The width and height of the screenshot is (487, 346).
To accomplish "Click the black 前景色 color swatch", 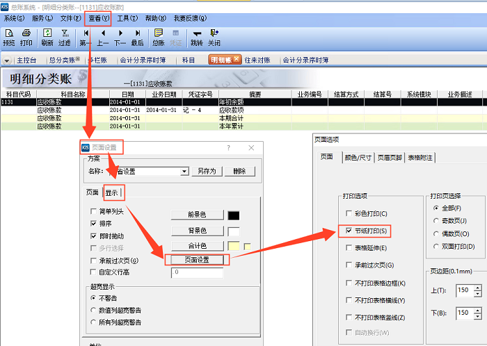I will [x=234, y=215].
